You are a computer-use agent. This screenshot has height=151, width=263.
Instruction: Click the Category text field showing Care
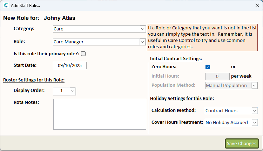coord(96,29)
